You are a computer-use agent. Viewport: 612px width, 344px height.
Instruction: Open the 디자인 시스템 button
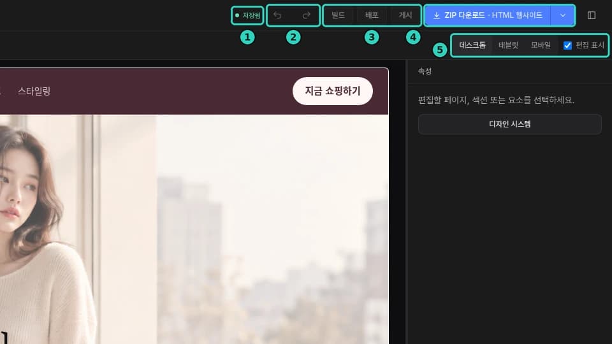[x=510, y=124]
